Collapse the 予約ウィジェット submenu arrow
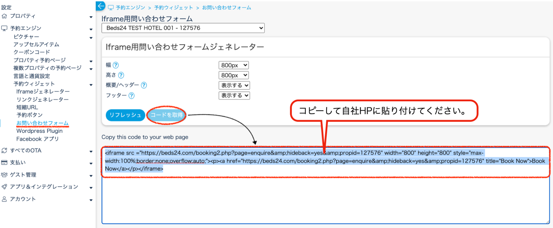 point(91,85)
